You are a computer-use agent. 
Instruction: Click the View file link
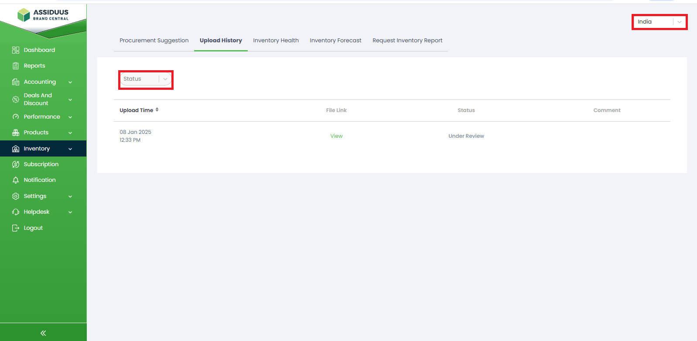click(336, 136)
